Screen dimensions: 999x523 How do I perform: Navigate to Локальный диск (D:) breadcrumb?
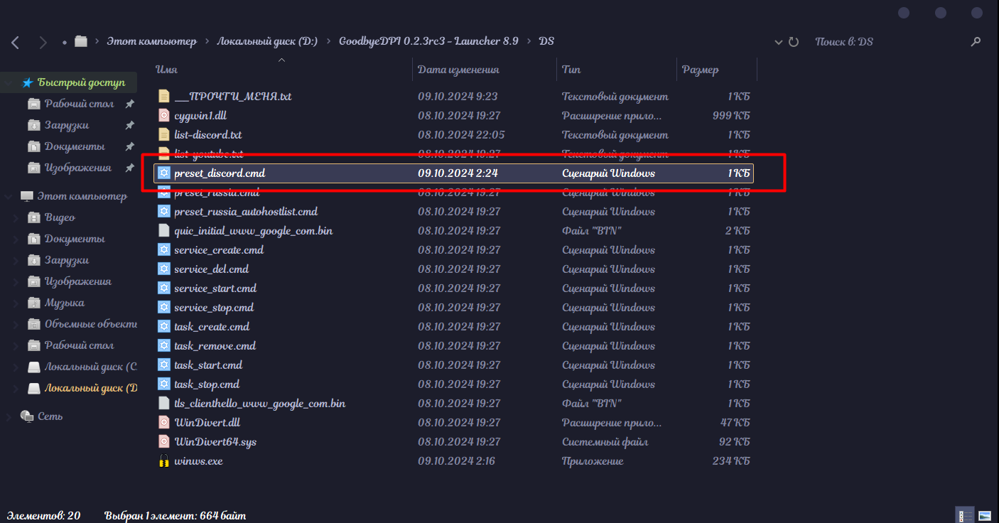266,41
